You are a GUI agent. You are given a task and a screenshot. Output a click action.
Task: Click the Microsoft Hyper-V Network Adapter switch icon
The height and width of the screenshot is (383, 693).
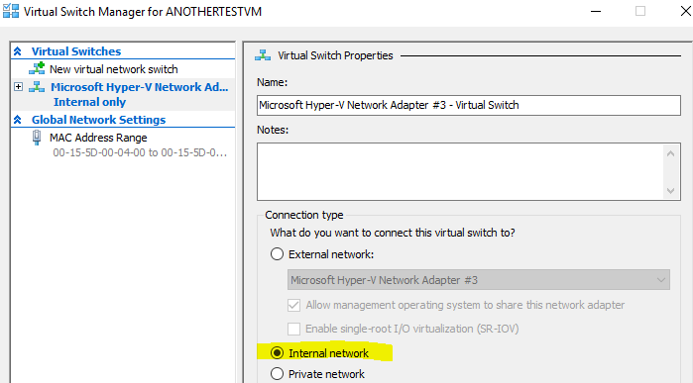pos(37,87)
